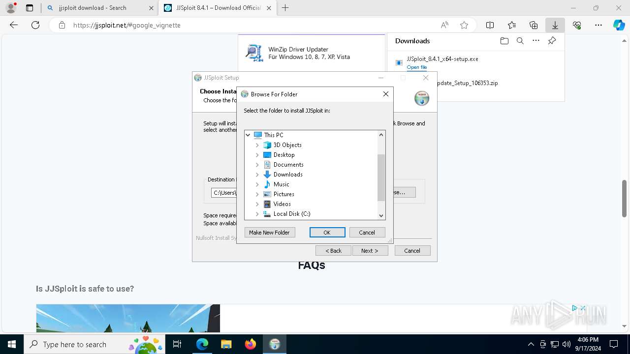Select the 3D Objects folder

(287, 145)
